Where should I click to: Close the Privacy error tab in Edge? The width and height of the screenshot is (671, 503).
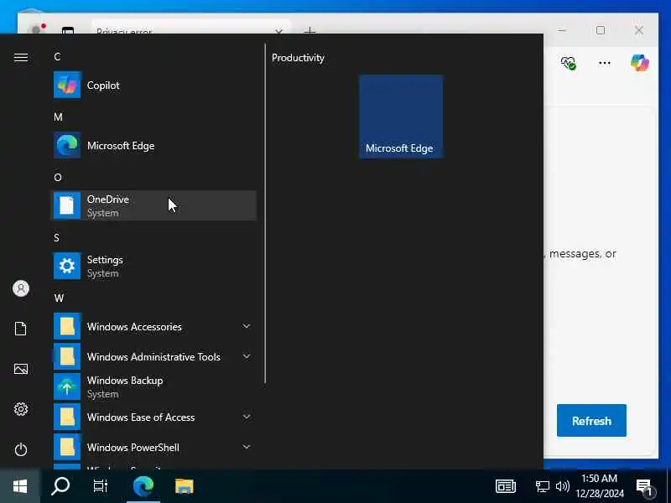[278, 31]
